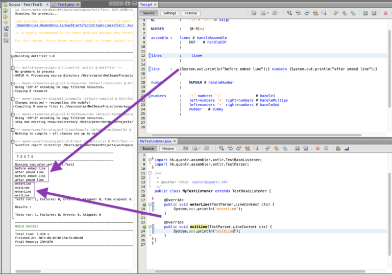Shift Line Right in Test.g4 toolbar
This screenshot has height=275, width=392.
point(374,13)
